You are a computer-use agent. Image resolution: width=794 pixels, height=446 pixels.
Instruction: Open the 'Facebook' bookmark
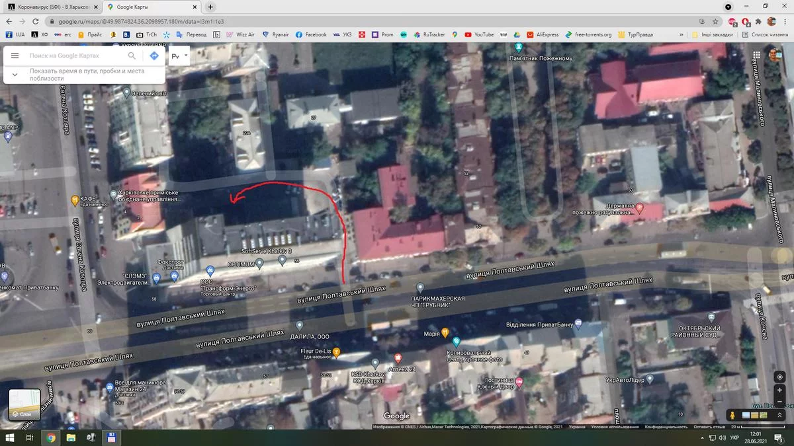coord(311,34)
